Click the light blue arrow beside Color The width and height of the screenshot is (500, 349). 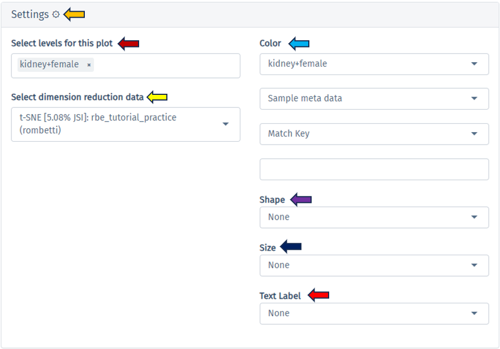coord(299,43)
